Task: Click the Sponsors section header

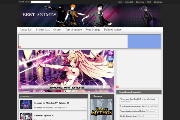Action: click(x=102, y=96)
